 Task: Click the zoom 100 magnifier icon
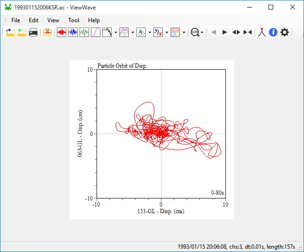[x=195, y=32]
